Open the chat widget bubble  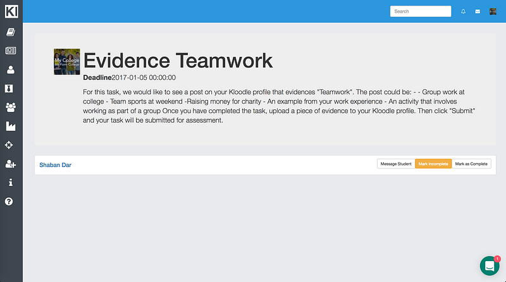[x=490, y=266]
